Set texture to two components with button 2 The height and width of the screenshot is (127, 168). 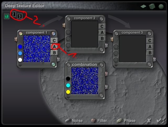[13, 14]
